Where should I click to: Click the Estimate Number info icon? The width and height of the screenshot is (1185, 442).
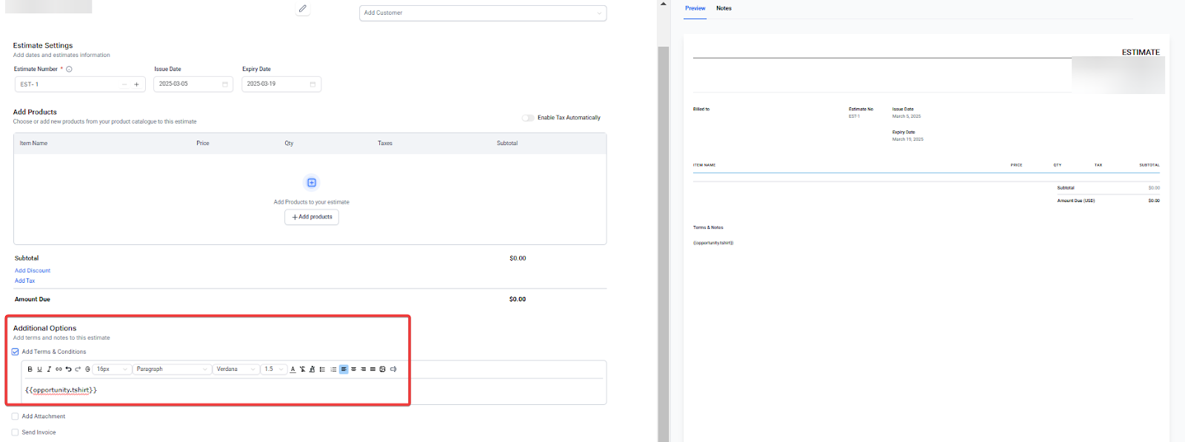(70, 70)
